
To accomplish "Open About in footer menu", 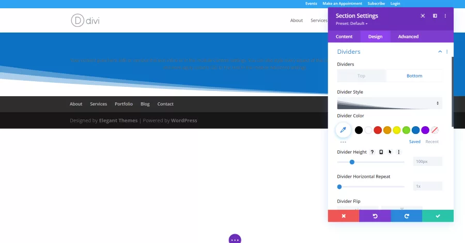I will coord(76,104).
